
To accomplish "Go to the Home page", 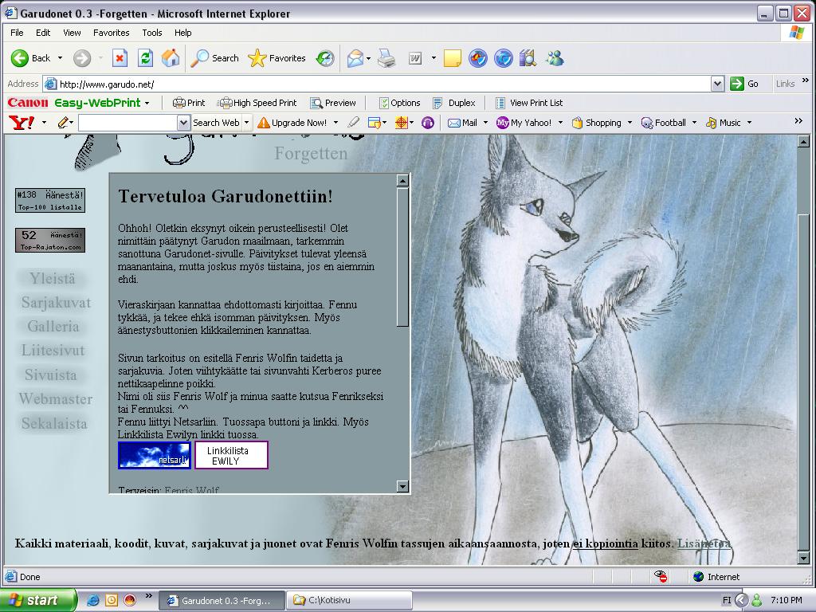I will tap(171, 58).
